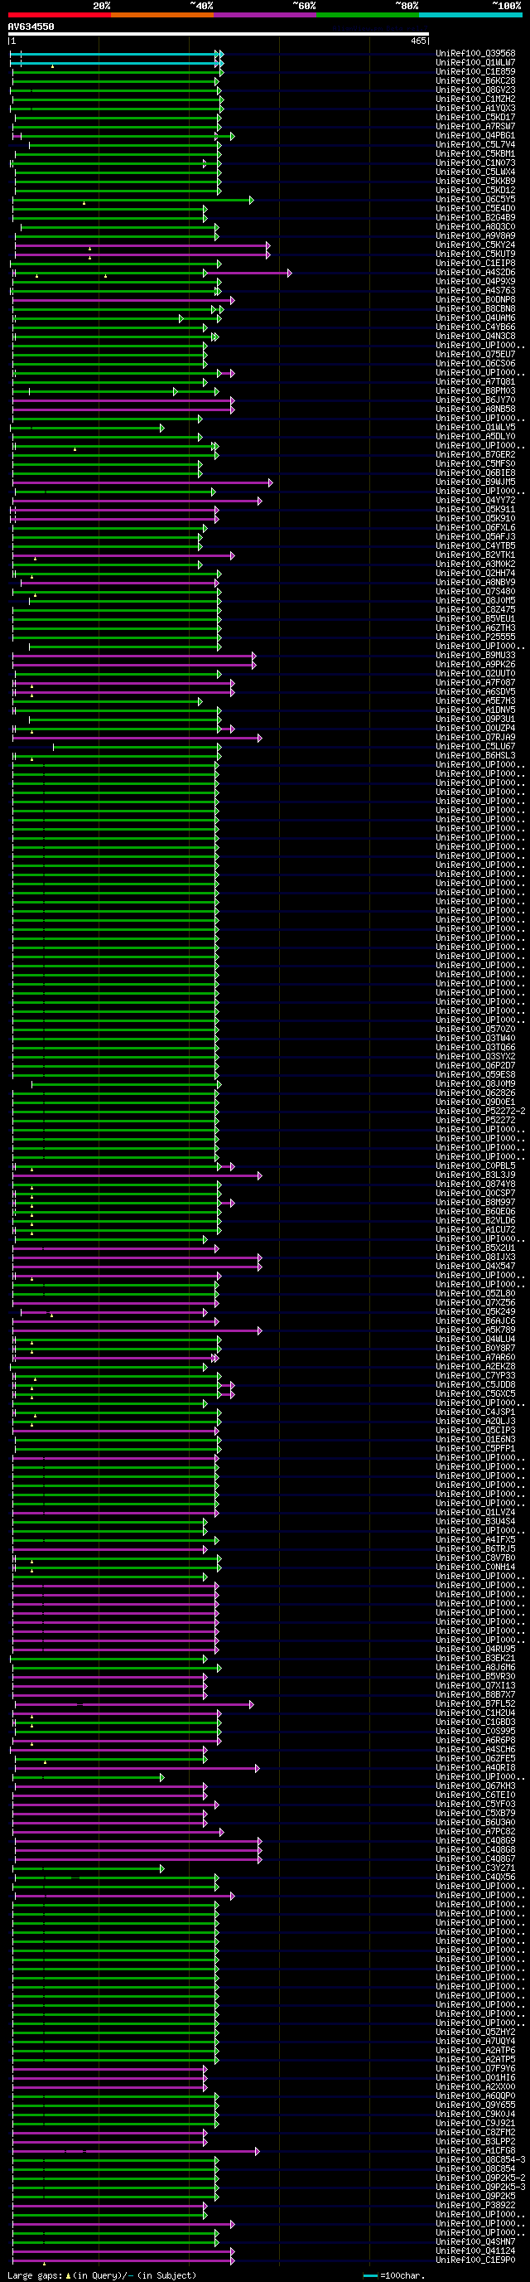Pick the UniRef100_C1N073 label
Image resolution: width=530 pixels, height=2282 pixels.
click(475, 163)
